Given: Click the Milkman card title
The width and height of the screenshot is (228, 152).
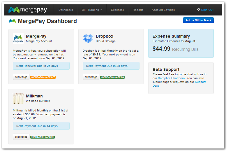Looking at the screenshot, I should coord(34,96).
